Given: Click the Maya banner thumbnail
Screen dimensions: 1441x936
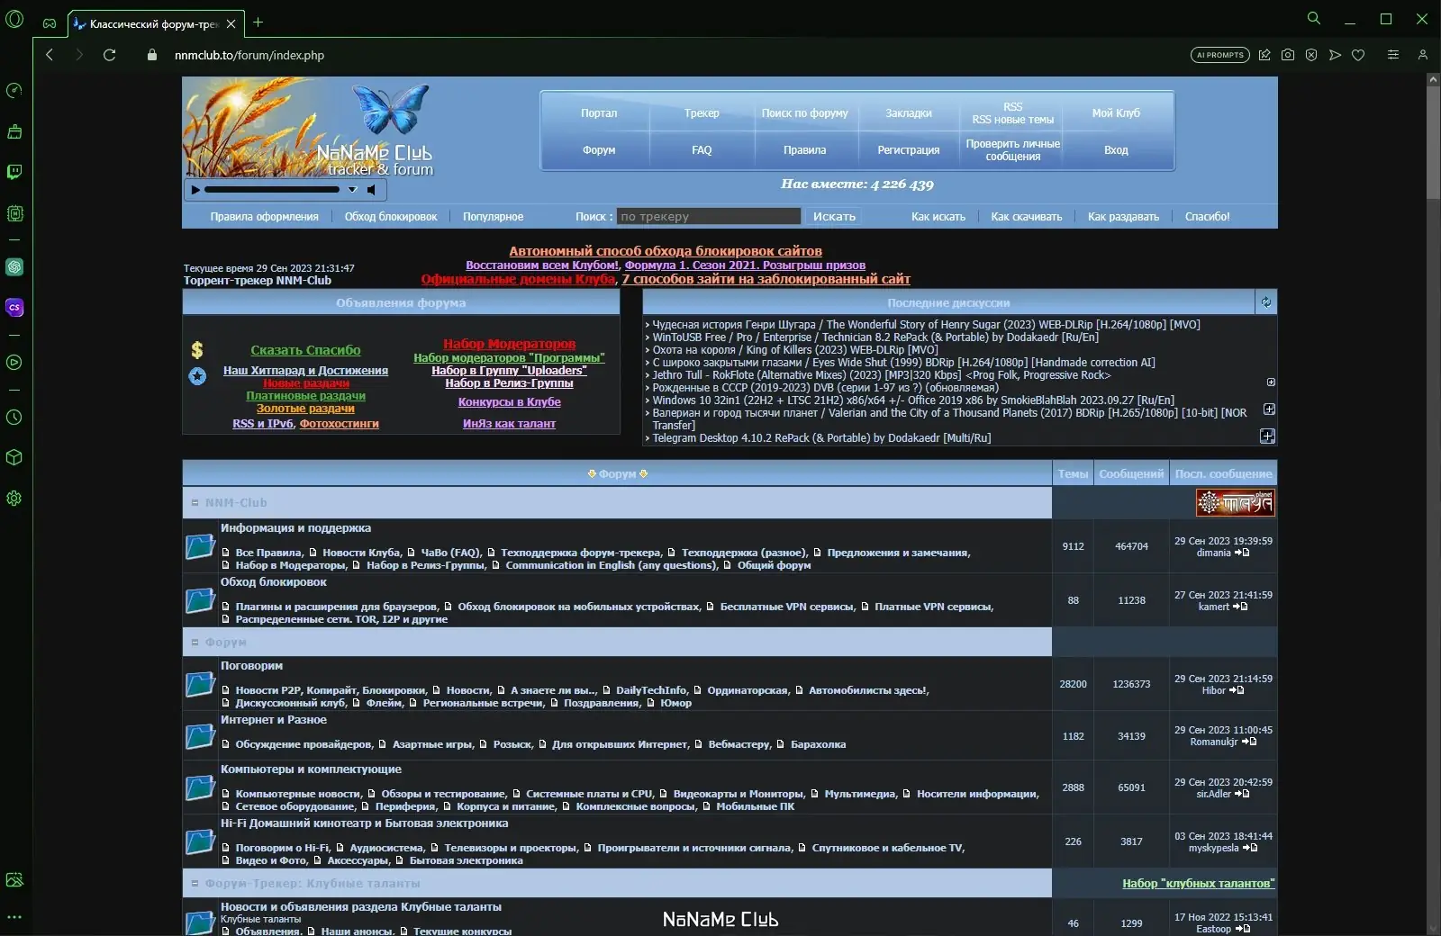Looking at the screenshot, I should [x=1236, y=502].
